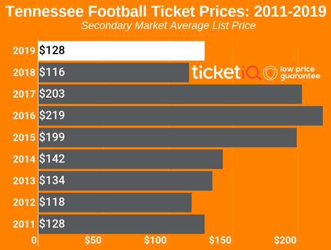Viewport: 331px width, 250px height.
Task: Click the $200 axis label
Action: (x=285, y=240)
